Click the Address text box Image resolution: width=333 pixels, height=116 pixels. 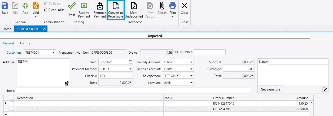coord(43,72)
